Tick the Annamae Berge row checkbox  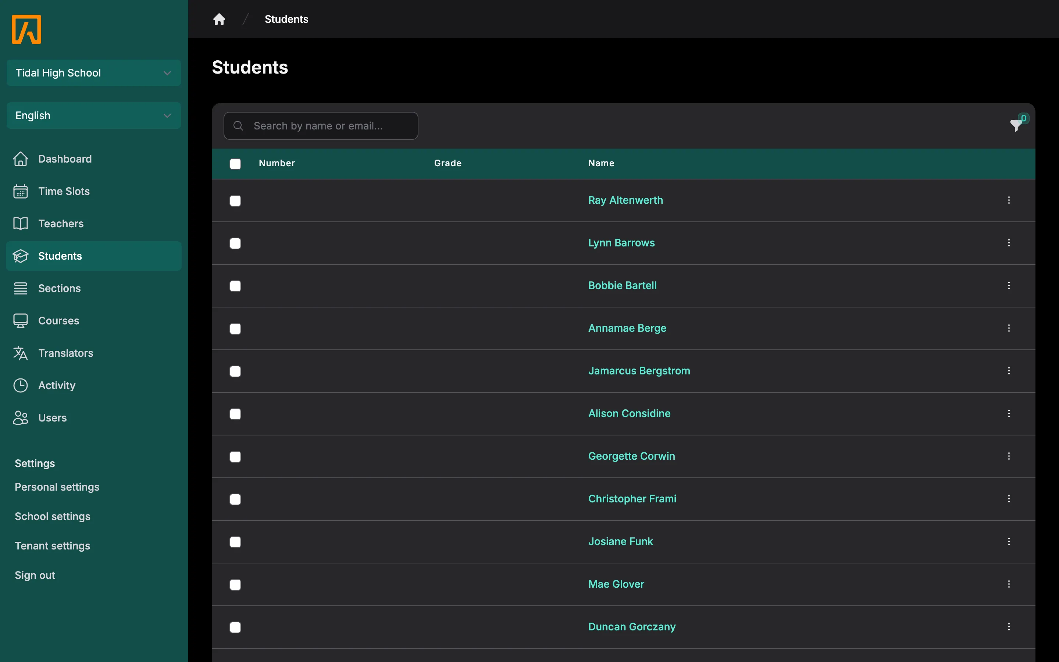point(235,329)
